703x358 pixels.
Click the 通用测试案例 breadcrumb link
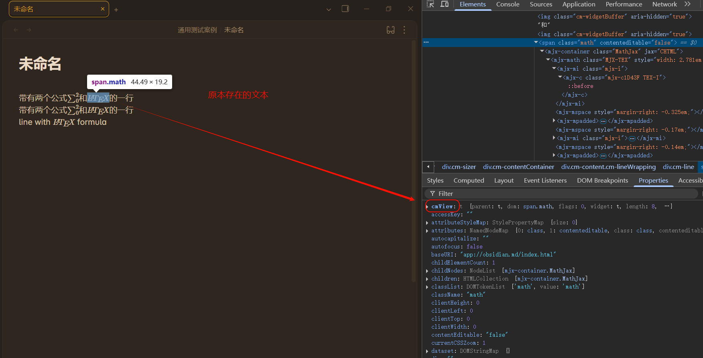197,30
